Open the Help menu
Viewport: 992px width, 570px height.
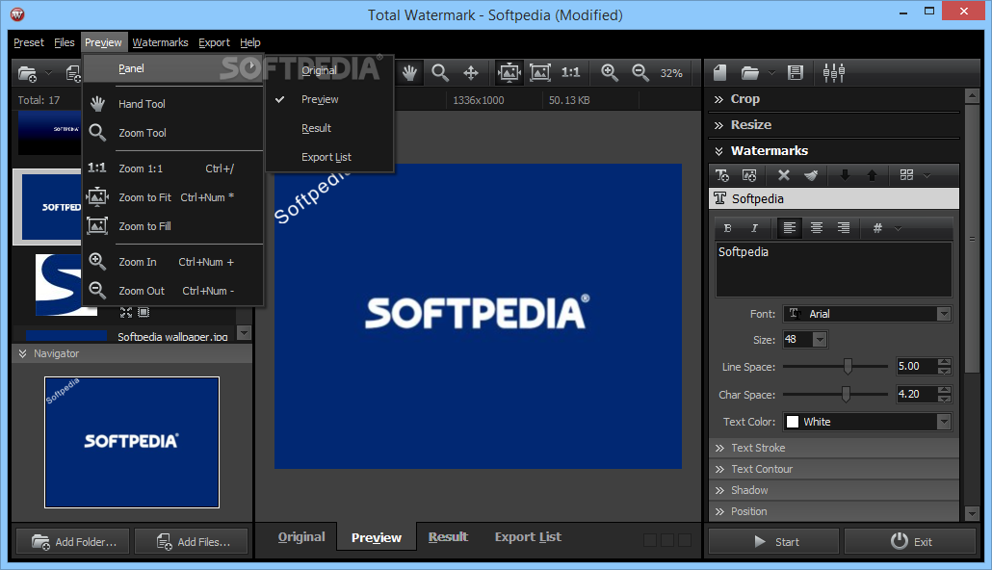[x=249, y=42]
